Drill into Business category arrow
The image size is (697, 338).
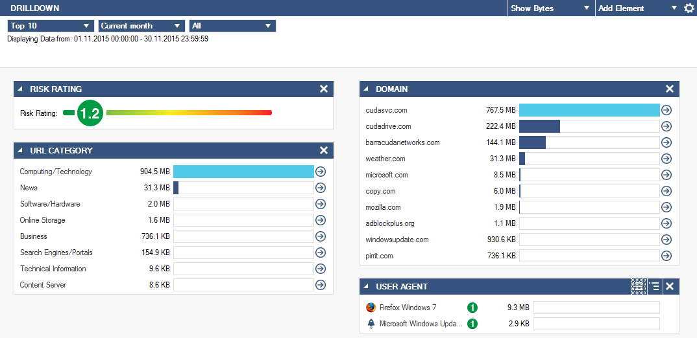(320, 236)
